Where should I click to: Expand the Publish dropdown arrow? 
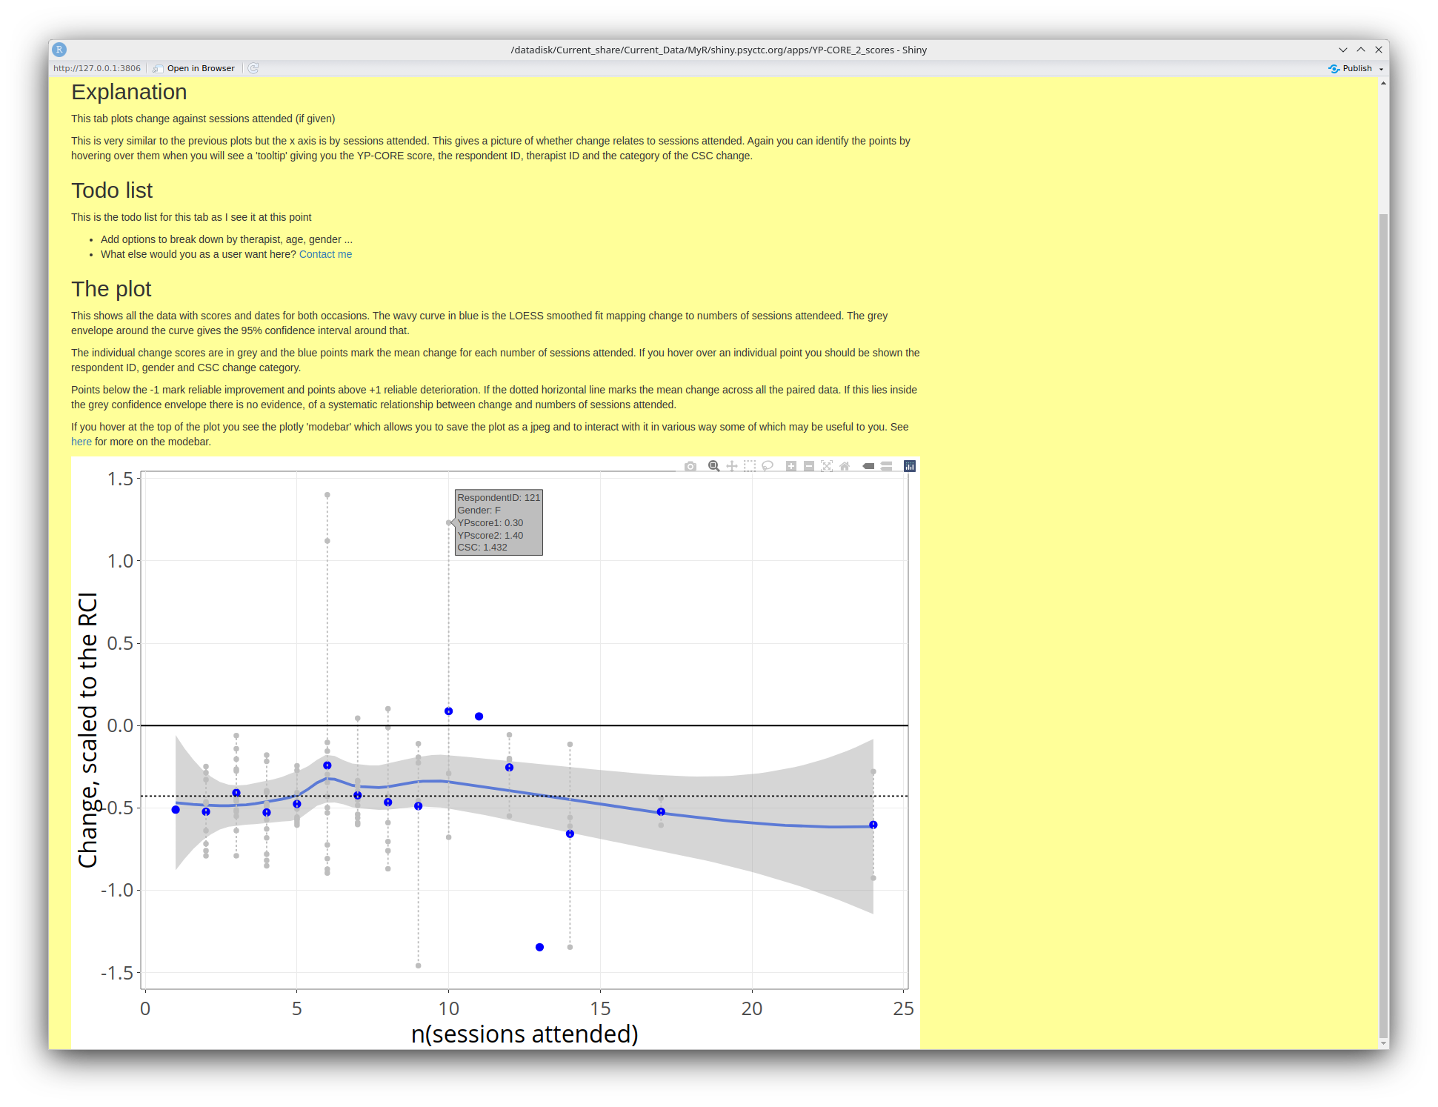click(1381, 69)
